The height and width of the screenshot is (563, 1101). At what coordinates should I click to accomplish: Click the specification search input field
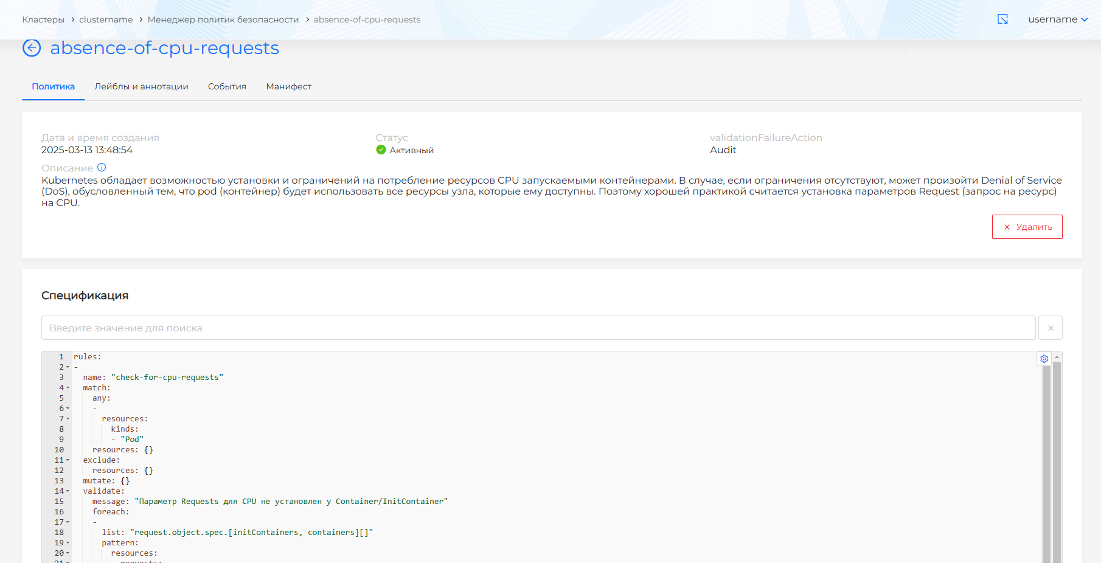(538, 328)
